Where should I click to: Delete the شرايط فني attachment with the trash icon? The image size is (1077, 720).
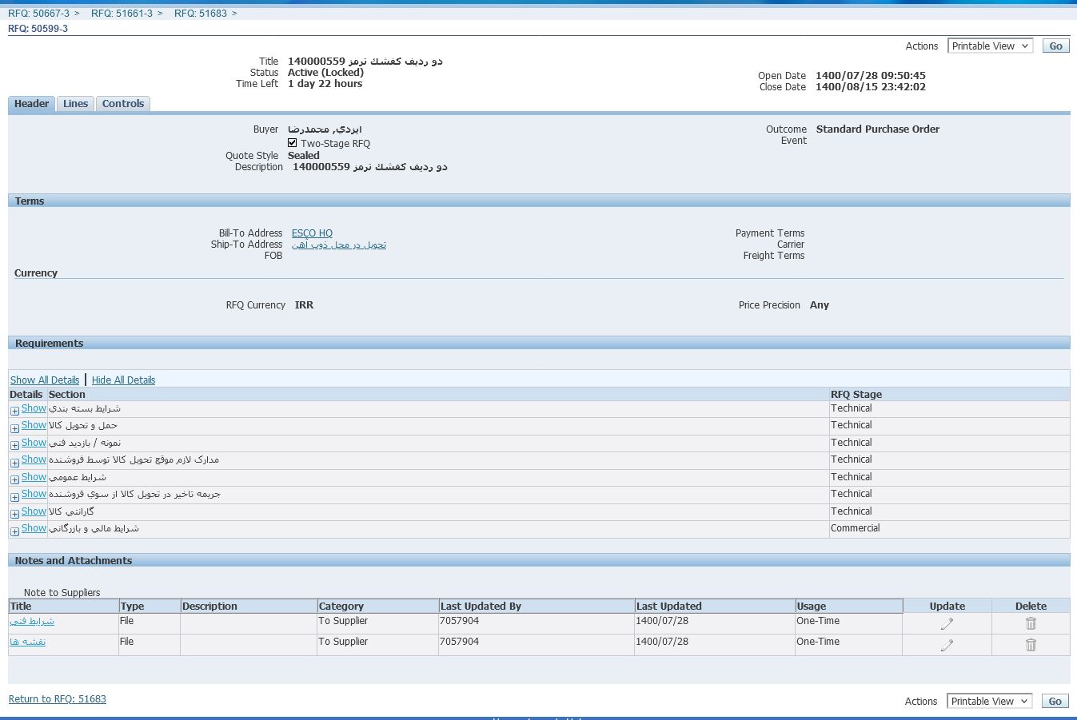1031,623
